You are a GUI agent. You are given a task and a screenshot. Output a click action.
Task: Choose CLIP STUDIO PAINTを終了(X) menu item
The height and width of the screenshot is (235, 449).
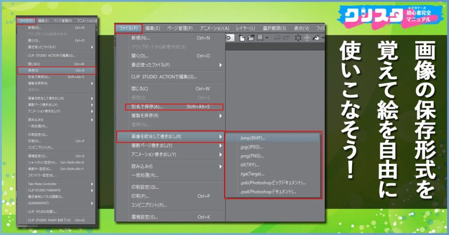click(57, 220)
